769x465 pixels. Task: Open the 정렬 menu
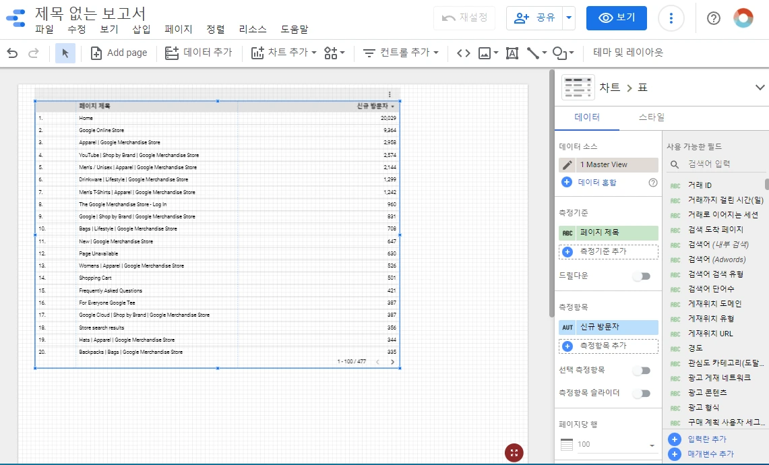215,30
